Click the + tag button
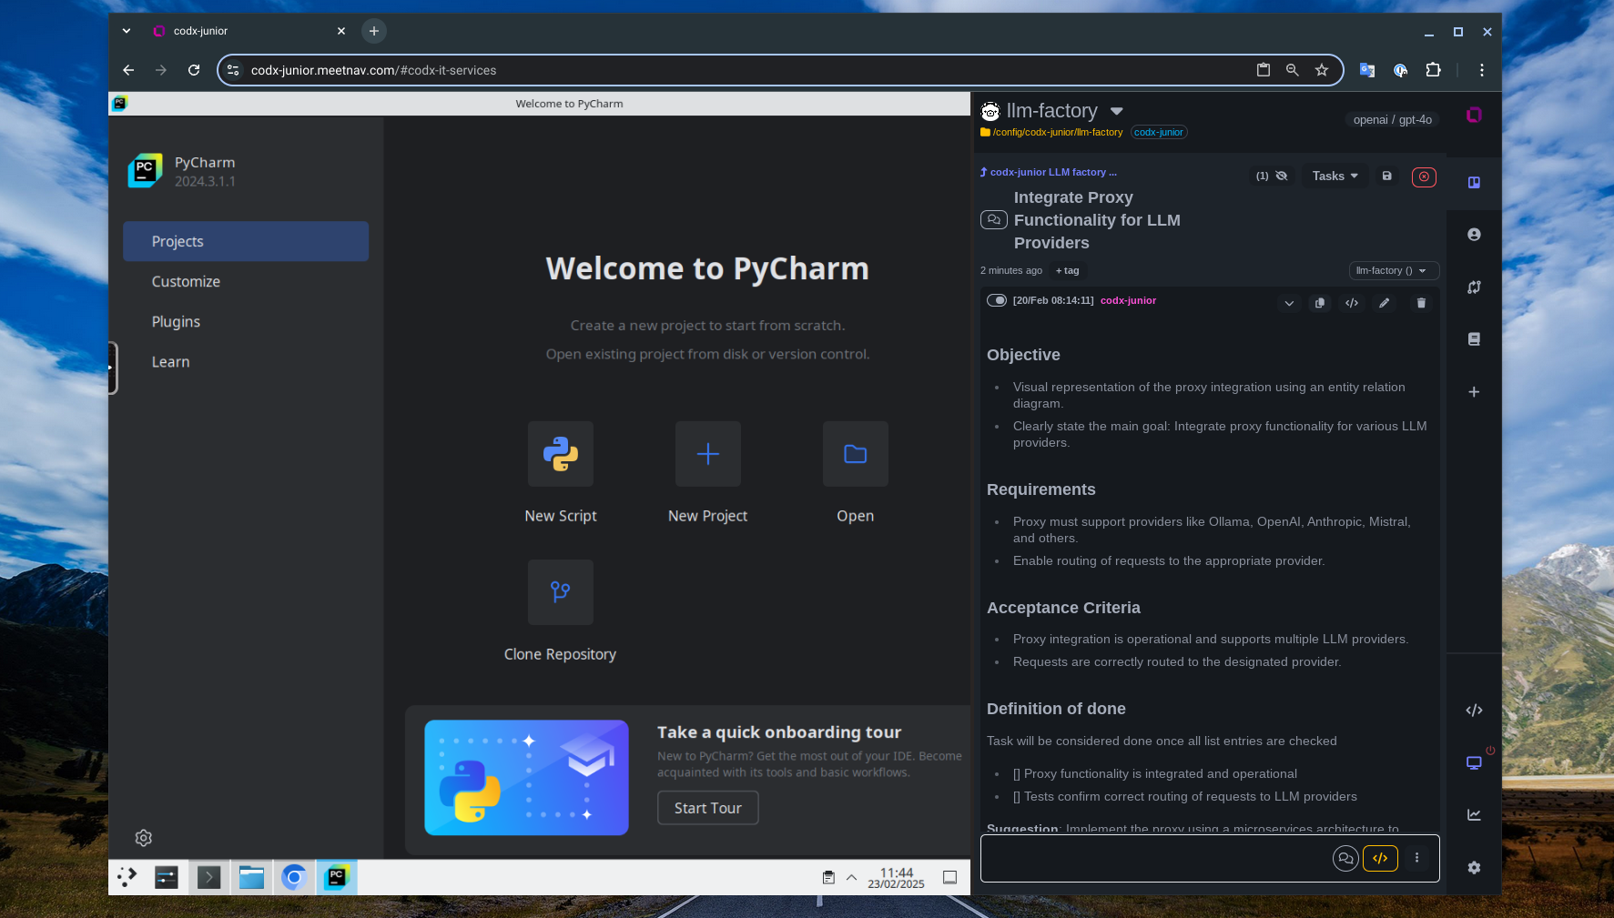 click(x=1067, y=270)
